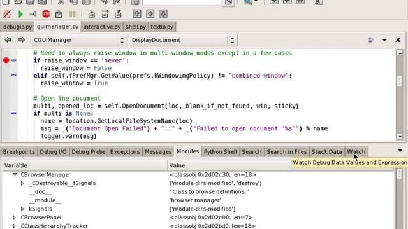Open the DisplayDocument method dropdown
Viewport: 408px width, 229px height.
183,40
